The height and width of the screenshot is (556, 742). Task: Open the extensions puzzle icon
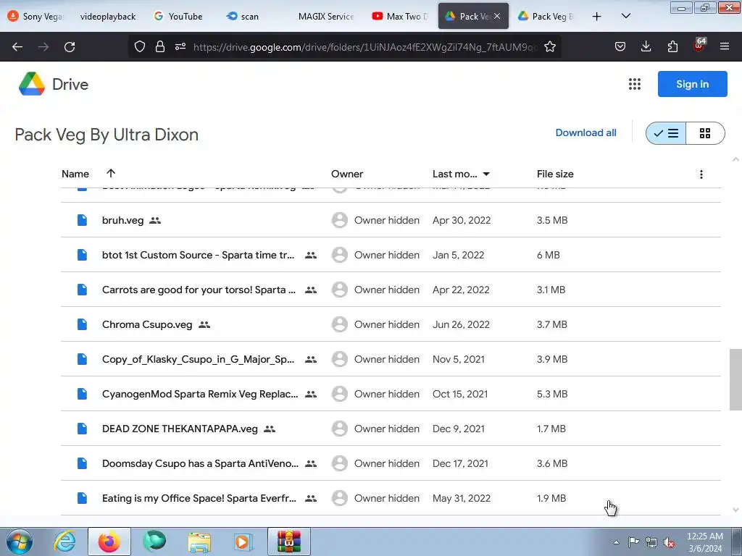click(672, 46)
